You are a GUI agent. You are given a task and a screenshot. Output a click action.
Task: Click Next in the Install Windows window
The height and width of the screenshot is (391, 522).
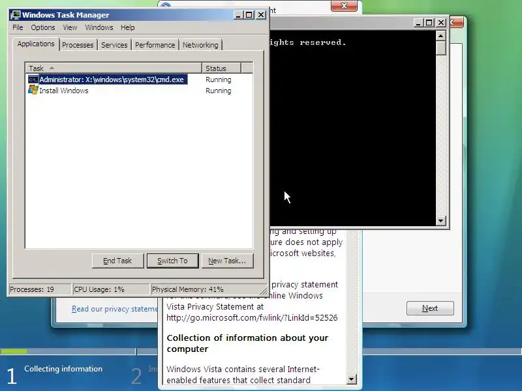[x=430, y=308]
